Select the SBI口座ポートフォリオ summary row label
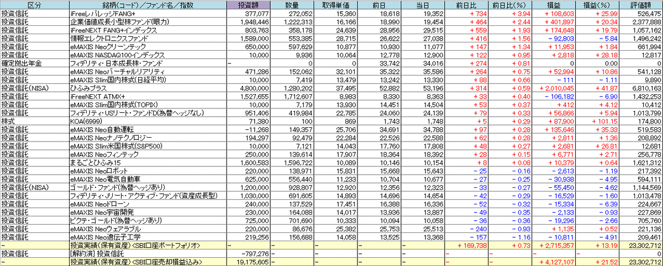Viewport: 663px width, 266px height. pyautogui.click(x=148, y=245)
